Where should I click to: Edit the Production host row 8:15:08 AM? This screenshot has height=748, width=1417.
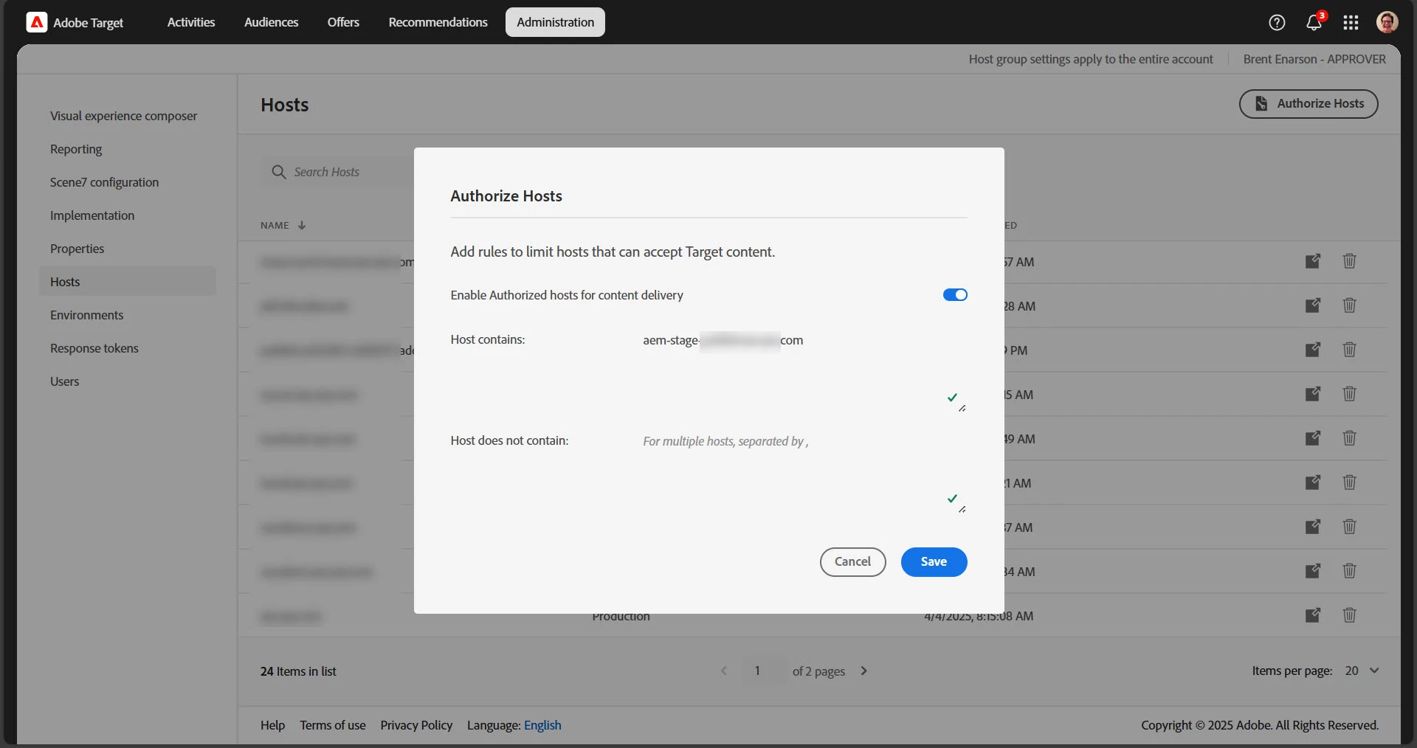1312,615
